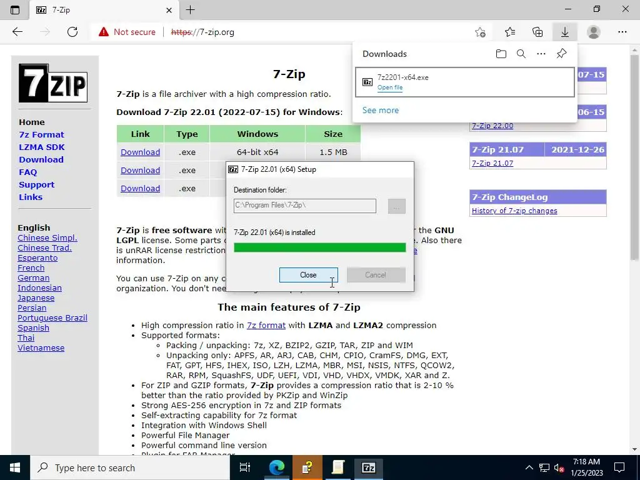Image resolution: width=640 pixels, height=480 pixels.
Task: Click Download link for 64-bit x64
Action: 141,152
